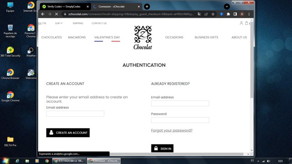Open the Chrome three-dot menu
Screen dimensions: 292x164
click(249, 14)
